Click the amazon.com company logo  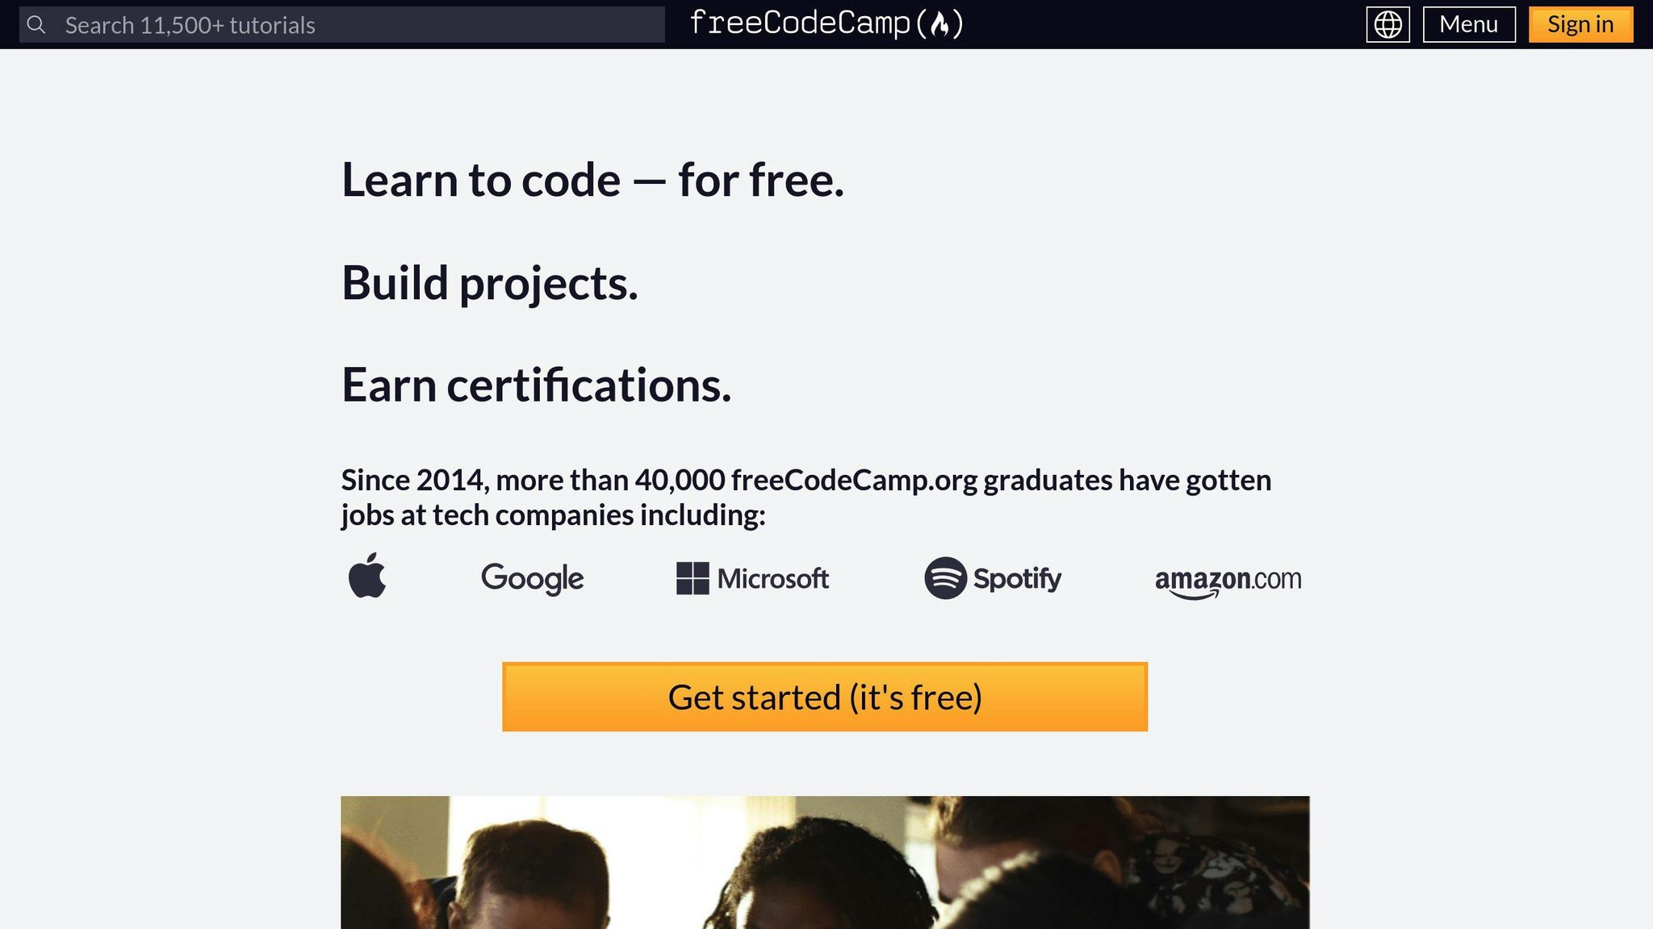coord(1228,580)
